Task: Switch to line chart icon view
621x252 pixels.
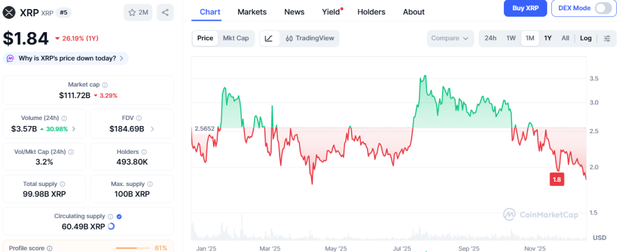Action: point(269,38)
